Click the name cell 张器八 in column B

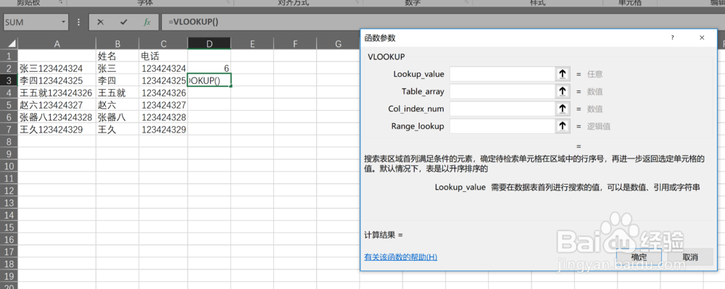coord(117,117)
